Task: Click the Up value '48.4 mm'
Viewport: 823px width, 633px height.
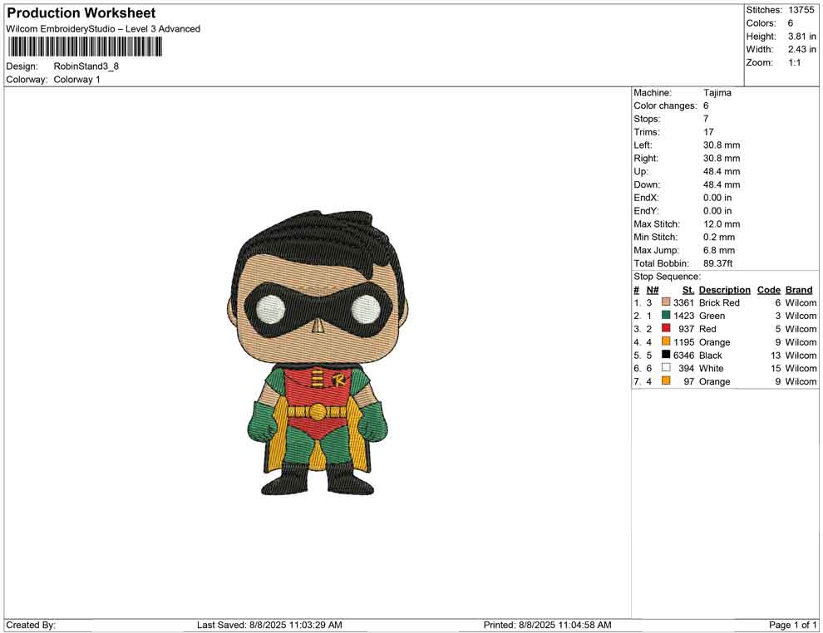Action: coord(722,171)
